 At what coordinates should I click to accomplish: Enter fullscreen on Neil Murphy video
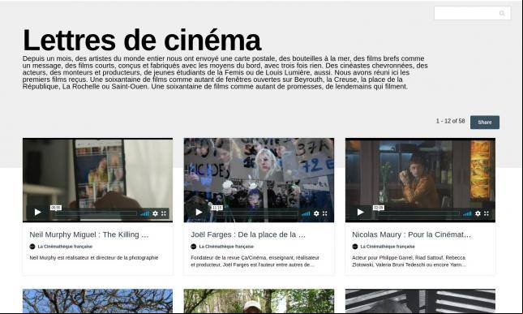tap(164, 213)
